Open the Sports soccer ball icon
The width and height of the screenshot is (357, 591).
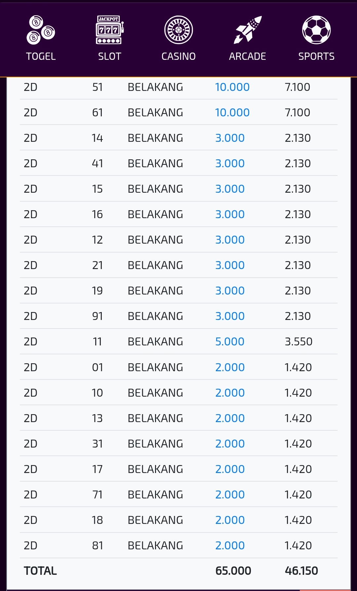316,30
